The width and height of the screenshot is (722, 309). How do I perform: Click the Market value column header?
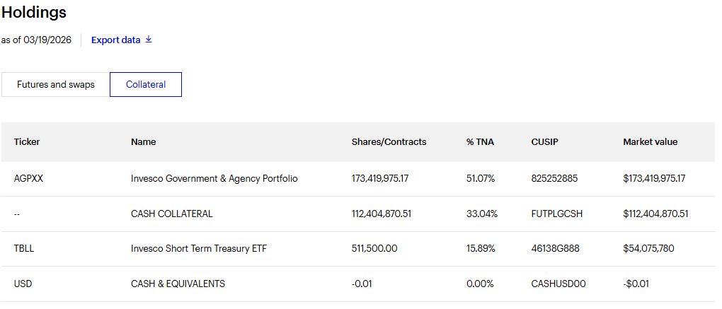[x=650, y=141]
